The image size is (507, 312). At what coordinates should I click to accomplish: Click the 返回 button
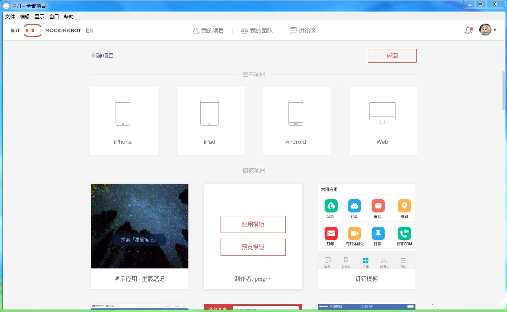(392, 56)
